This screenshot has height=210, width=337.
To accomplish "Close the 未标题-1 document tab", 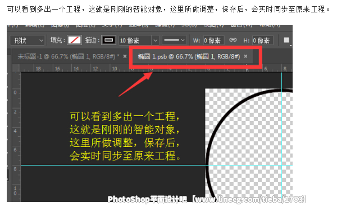I will 125,56.
